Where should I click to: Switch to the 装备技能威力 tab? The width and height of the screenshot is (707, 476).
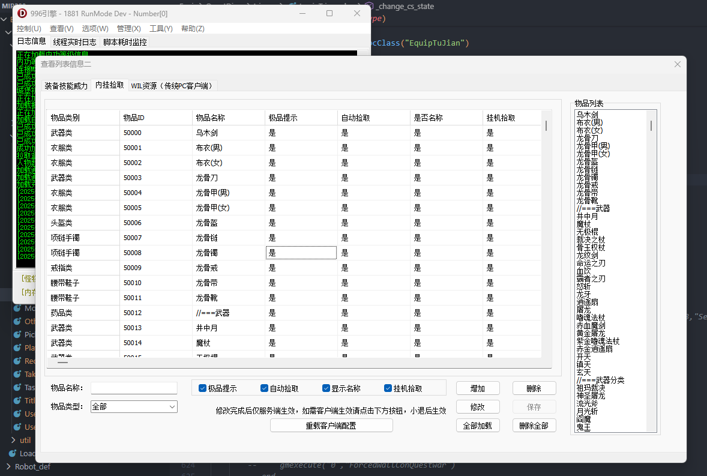66,86
